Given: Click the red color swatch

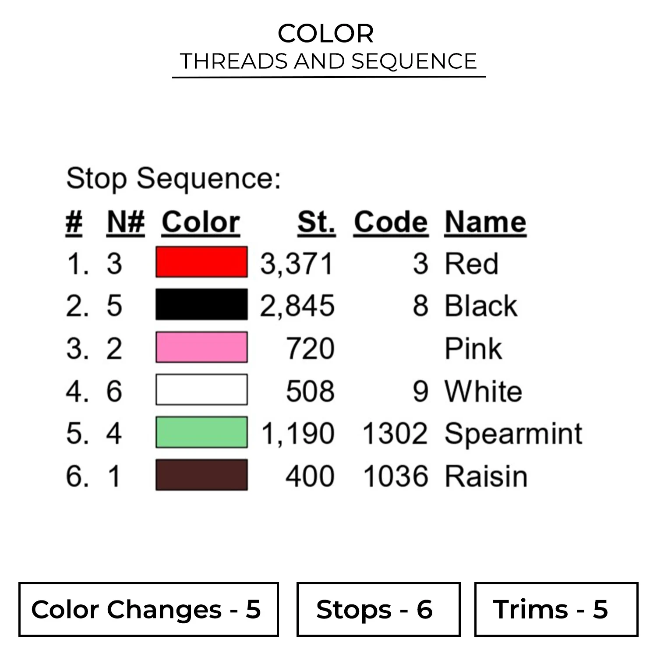Looking at the screenshot, I should (201, 262).
